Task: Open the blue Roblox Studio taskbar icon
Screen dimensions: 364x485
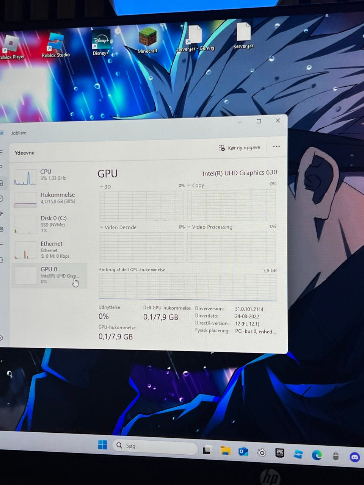Action: 298,454
